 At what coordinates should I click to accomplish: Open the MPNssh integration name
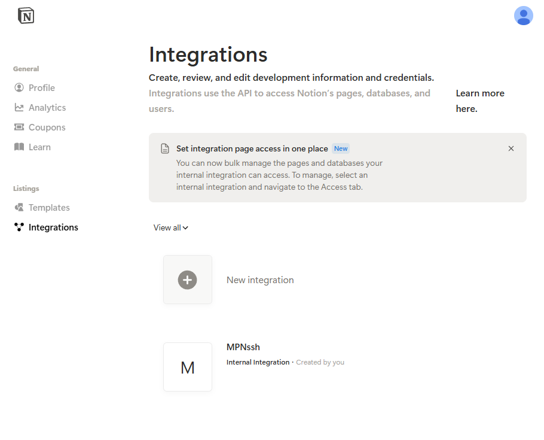243,347
